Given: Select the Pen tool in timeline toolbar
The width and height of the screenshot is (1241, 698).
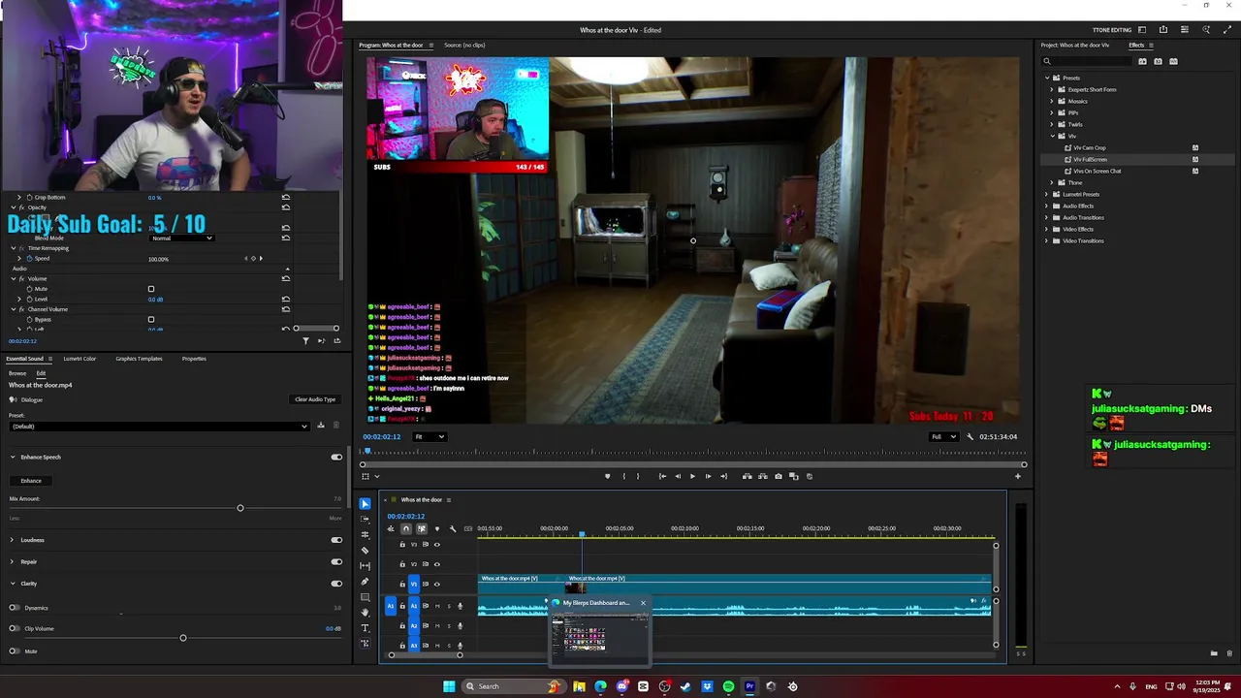Looking at the screenshot, I should pos(365,582).
